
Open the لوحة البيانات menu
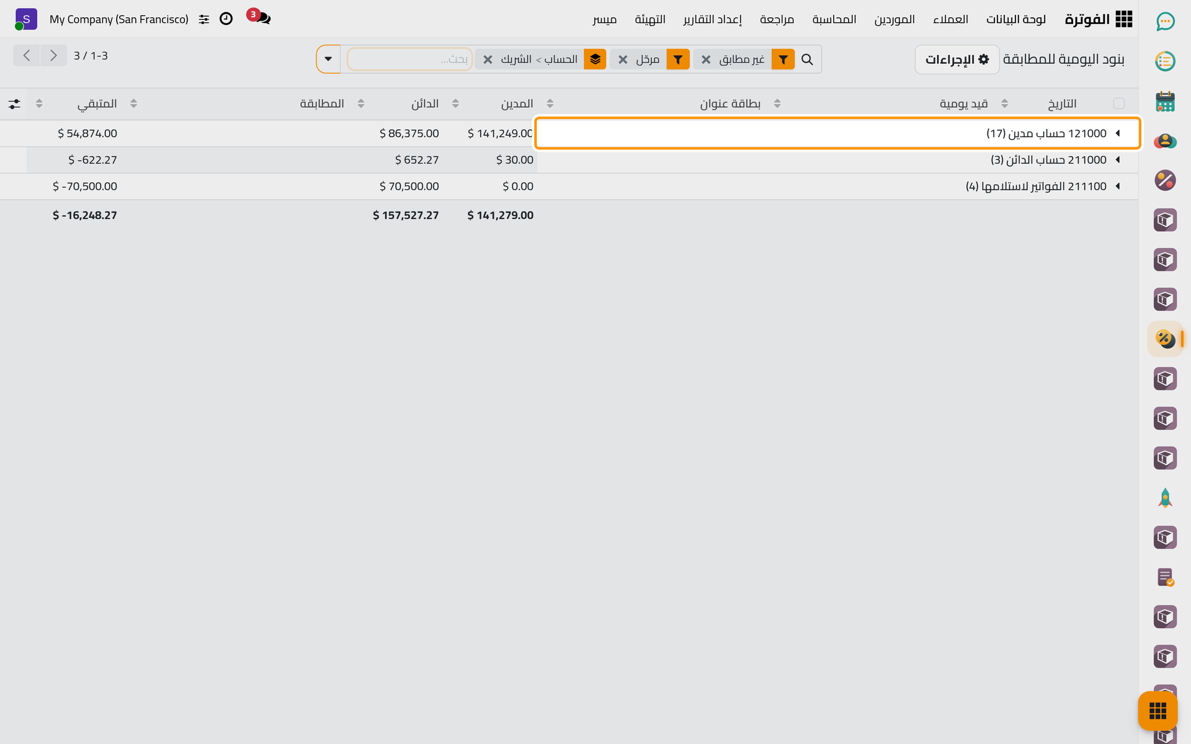click(1015, 19)
